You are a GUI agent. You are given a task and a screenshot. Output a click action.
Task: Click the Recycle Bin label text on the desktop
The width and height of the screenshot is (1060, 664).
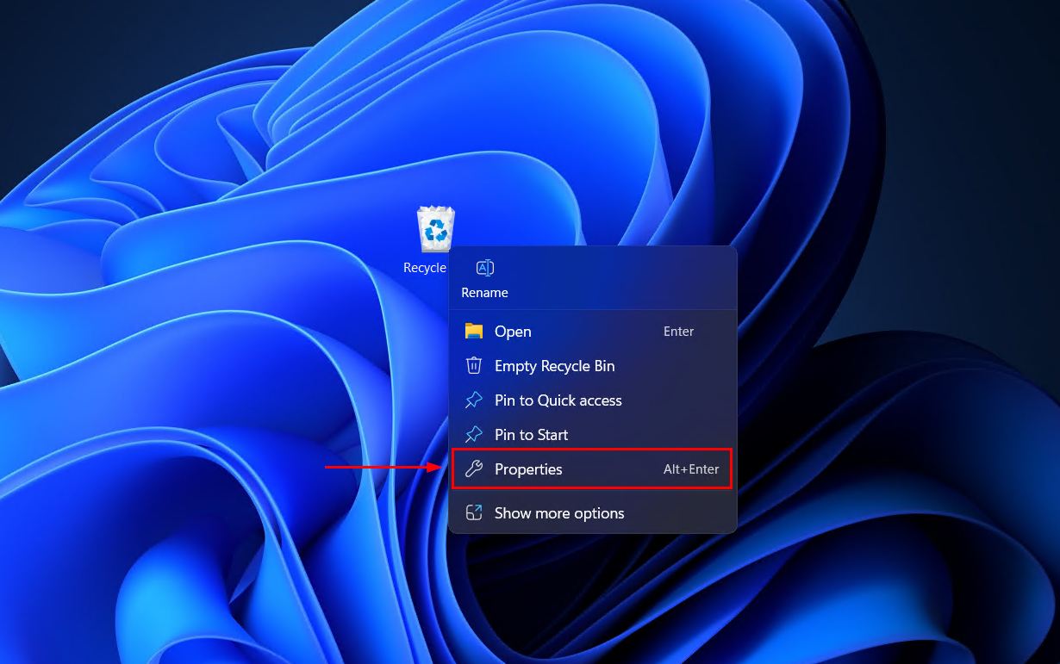[425, 267]
